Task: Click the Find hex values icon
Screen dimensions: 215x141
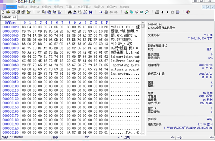Action: 75,12
